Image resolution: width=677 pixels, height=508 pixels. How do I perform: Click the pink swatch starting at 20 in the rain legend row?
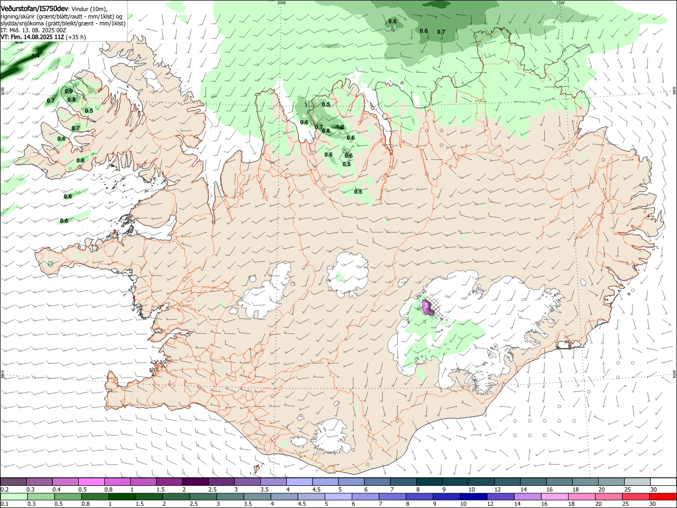(x=608, y=496)
